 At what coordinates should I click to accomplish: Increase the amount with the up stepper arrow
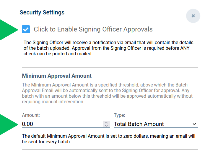(106, 122)
